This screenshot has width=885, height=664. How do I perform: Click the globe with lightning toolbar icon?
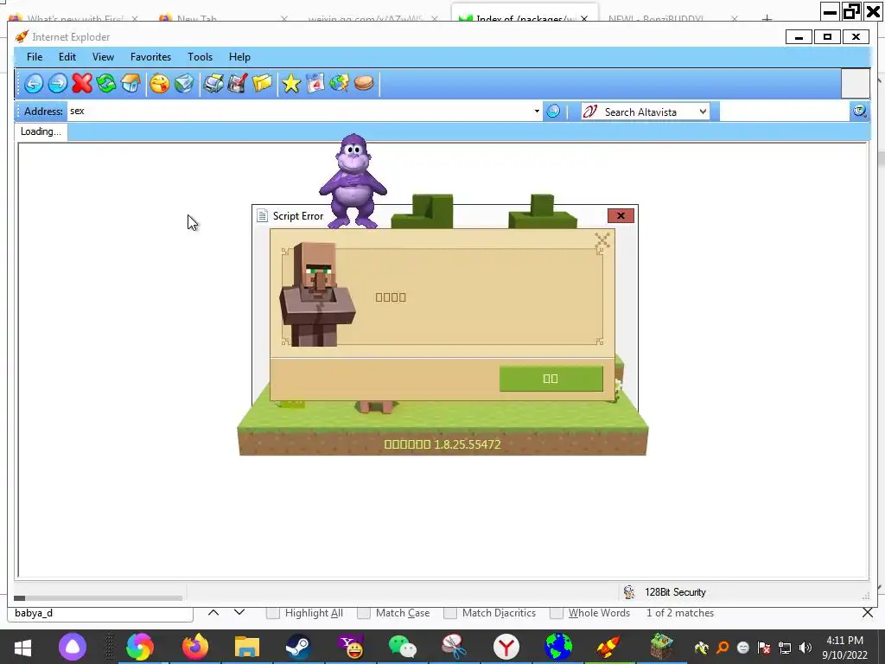(x=339, y=84)
